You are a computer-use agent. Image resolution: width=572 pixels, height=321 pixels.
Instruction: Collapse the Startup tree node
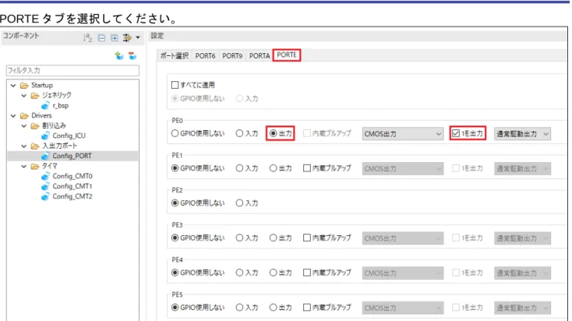coord(13,86)
